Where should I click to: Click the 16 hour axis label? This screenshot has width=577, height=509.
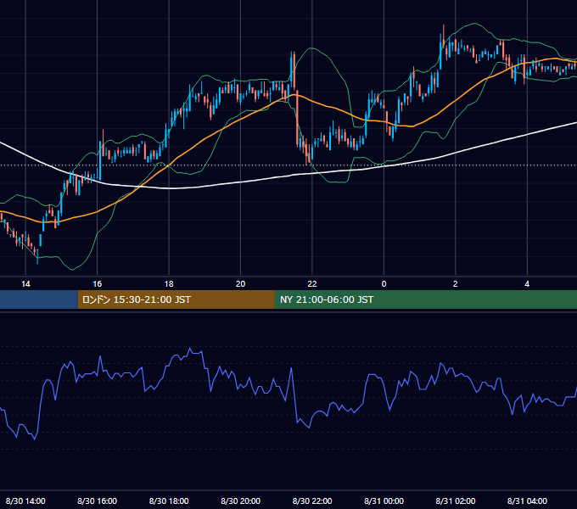pos(97,284)
